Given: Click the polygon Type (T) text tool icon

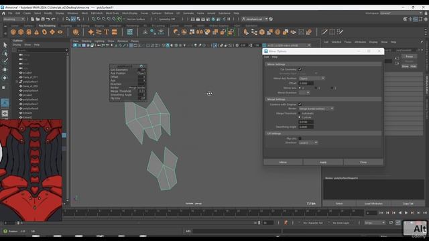Looking at the screenshot, I should pyautogui.click(x=107, y=32).
